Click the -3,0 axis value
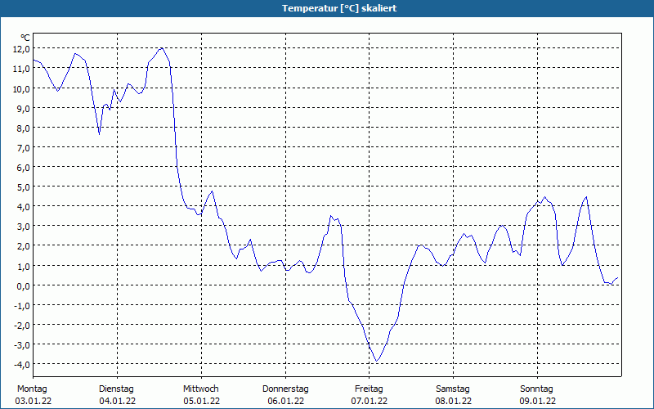Image resolution: width=654 pixels, height=409 pixels. tap(22, 345)
